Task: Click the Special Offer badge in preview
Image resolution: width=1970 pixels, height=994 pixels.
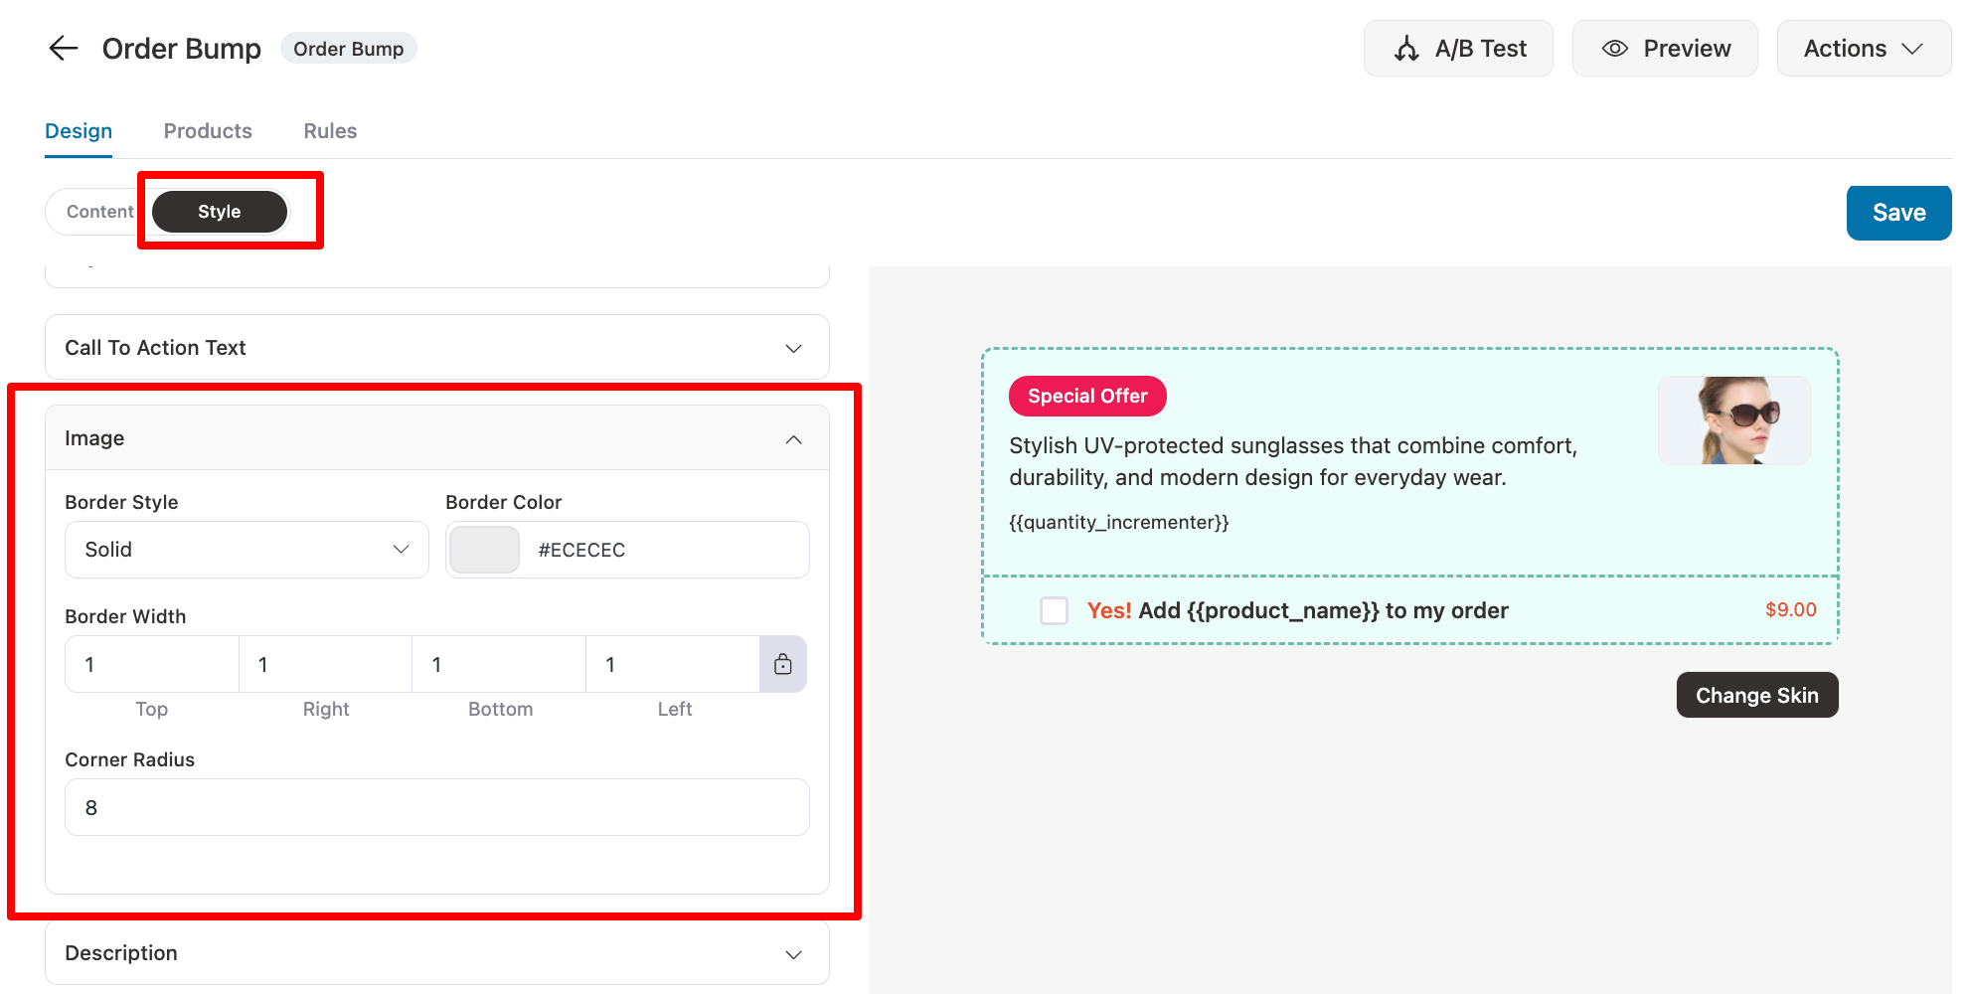Action: [1086, 396]
